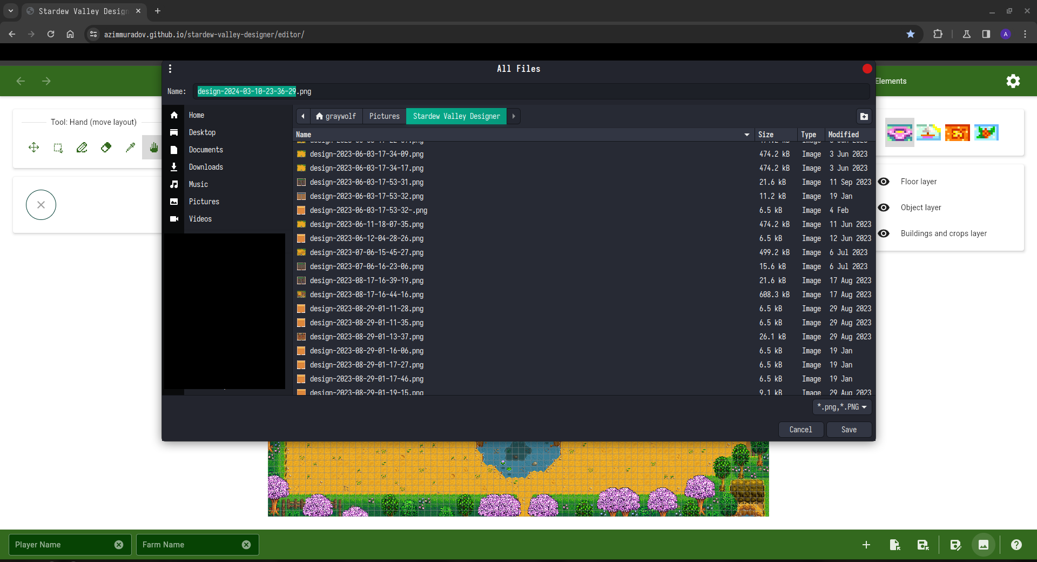Click the Chrome bookmark star icon
1037x562 pixels.
(x=911, y=34)
